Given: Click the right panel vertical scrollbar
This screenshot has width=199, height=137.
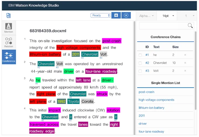Looking at the screenshot, I should 195,70.
